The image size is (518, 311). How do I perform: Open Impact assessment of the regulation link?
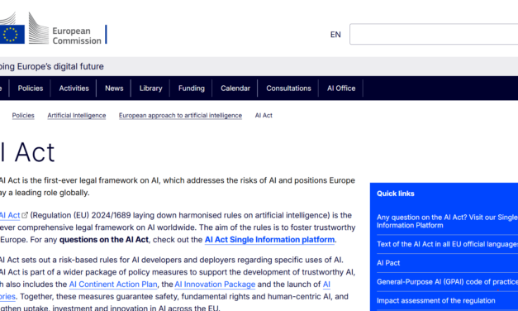click(x=435, y=301)
